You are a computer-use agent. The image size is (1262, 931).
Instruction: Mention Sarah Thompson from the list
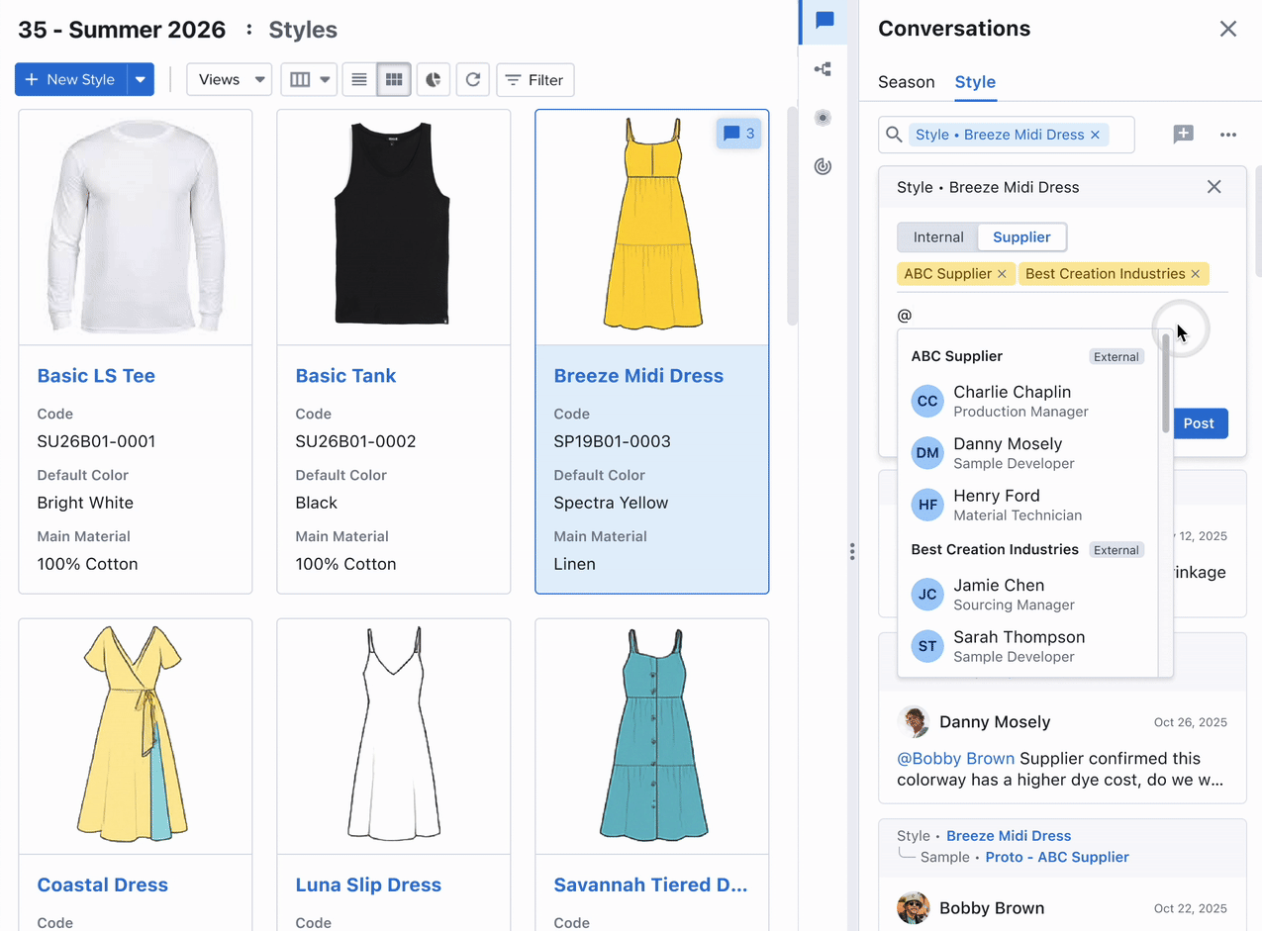coord(1027,646)
